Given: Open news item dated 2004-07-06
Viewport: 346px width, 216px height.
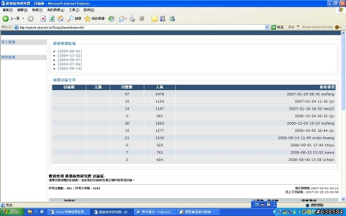Looking at the screenshot, I should click(70, 64).
